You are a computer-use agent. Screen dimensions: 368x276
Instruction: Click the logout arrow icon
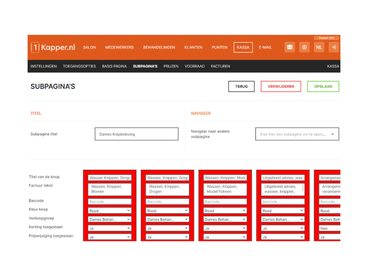pos(333,47)
